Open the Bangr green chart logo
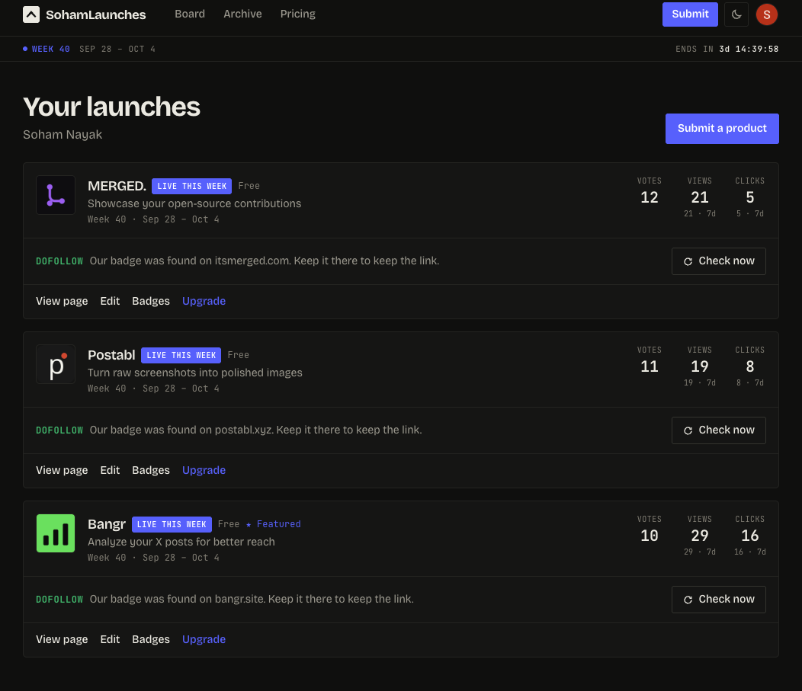802x691 pixels. [x=56, y=533]
